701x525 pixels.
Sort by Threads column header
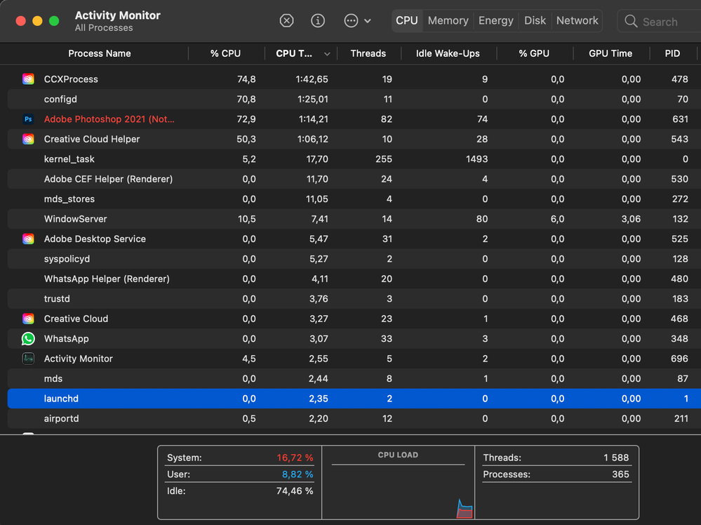(x=368, y=53)
